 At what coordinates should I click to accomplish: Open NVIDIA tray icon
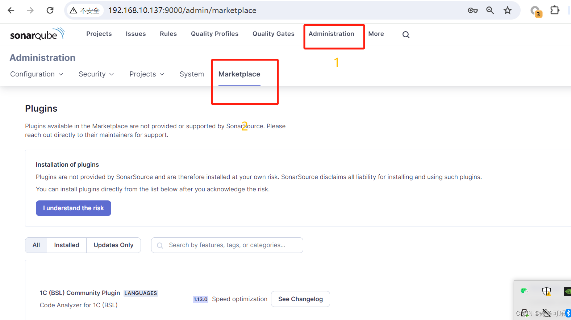567,291
